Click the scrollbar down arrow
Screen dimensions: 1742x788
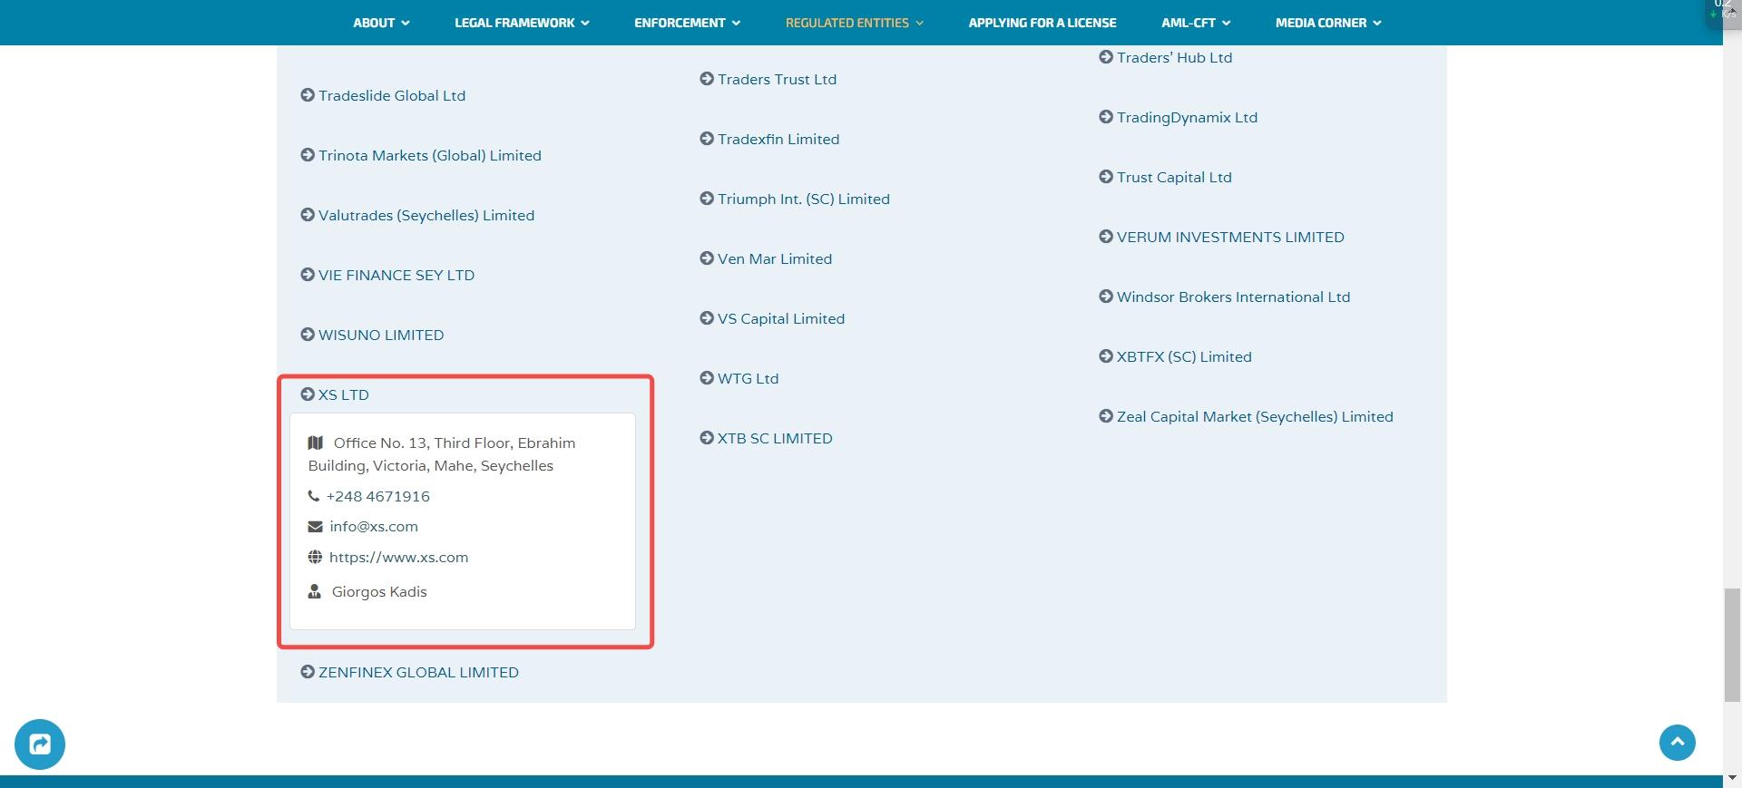(x=1732, y=779)
